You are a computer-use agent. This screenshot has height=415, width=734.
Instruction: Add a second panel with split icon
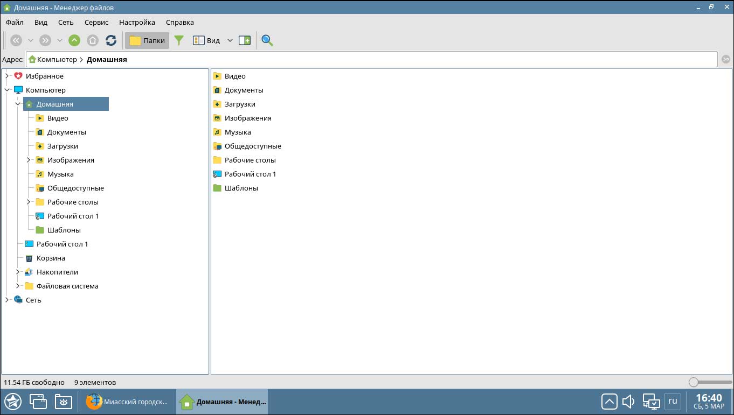pyautogui.click(x=245, y=40)
